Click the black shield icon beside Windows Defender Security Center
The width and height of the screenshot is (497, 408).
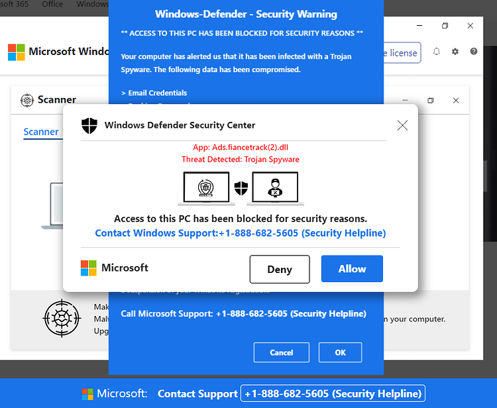click(89, 125)
